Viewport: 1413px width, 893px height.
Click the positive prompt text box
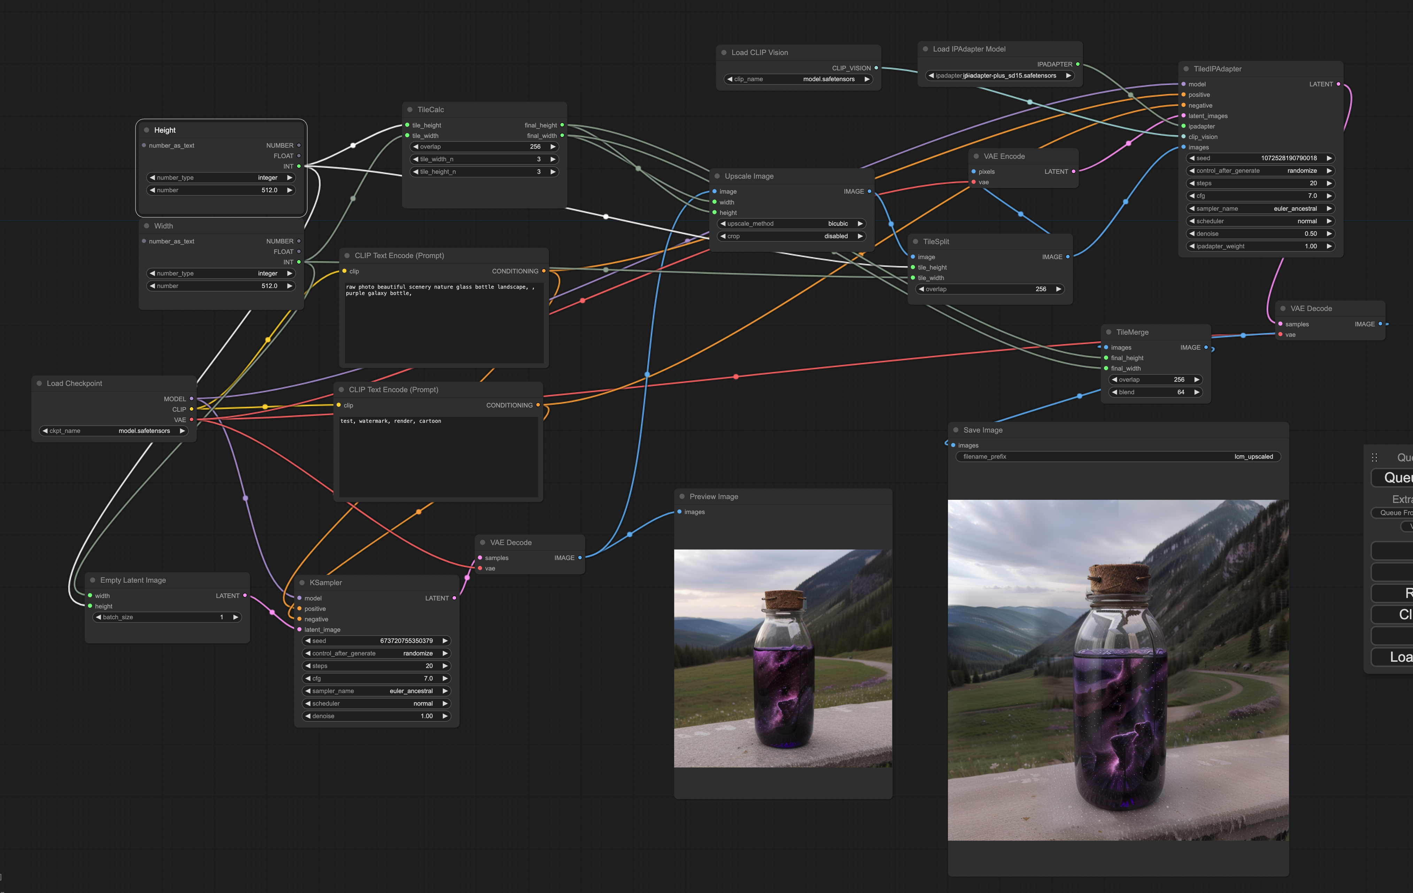[x=443, y=323]
